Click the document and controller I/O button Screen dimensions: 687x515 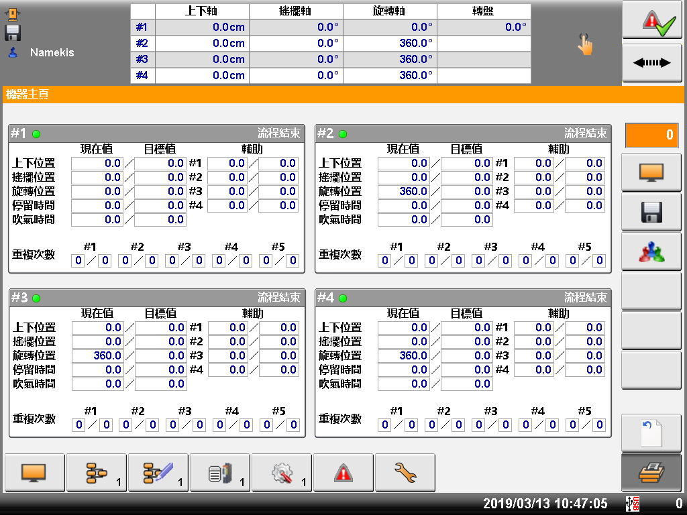[x=220, y=473]
